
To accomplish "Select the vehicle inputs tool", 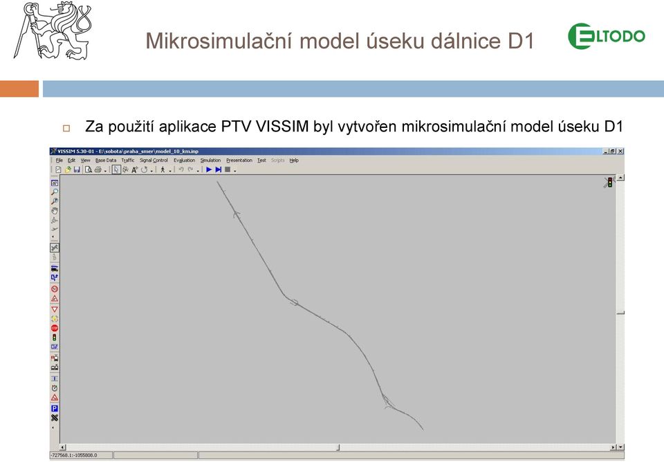I will pos(55,268).
